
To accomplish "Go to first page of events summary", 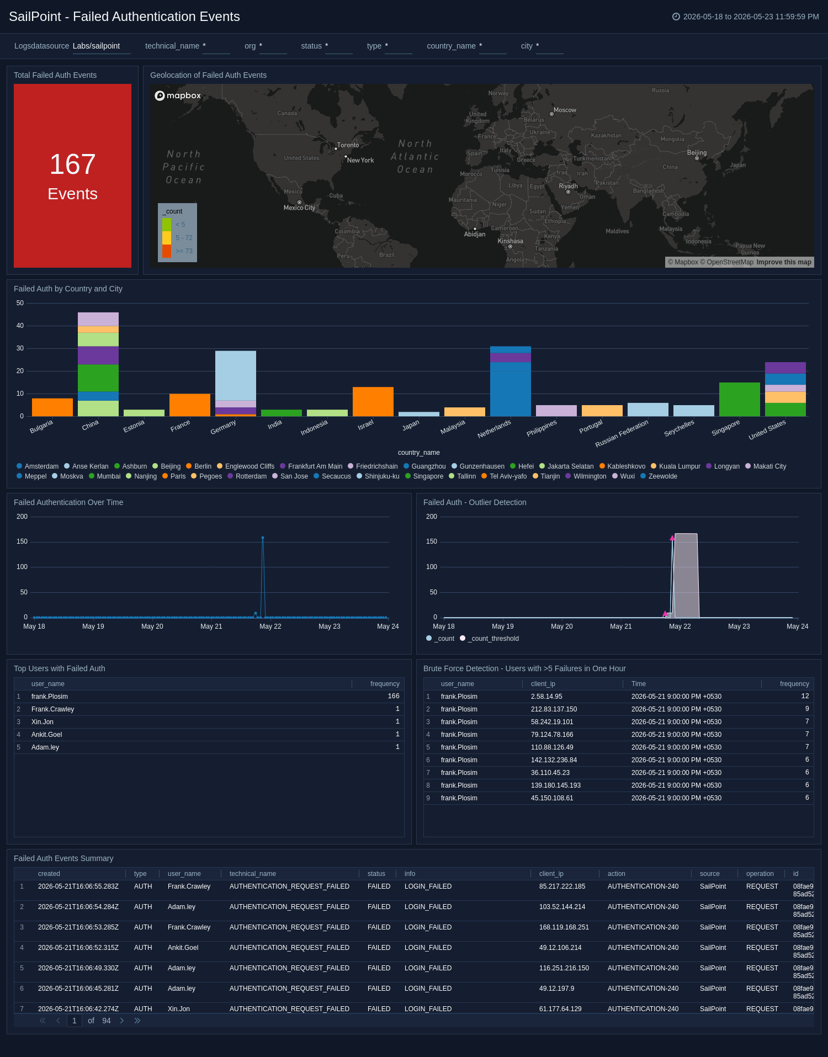I will [43, 1021].
